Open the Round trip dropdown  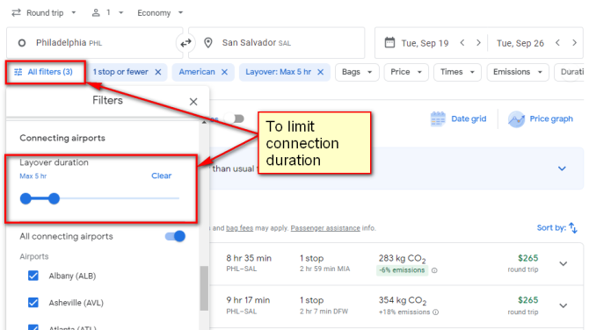click(44, 13)
